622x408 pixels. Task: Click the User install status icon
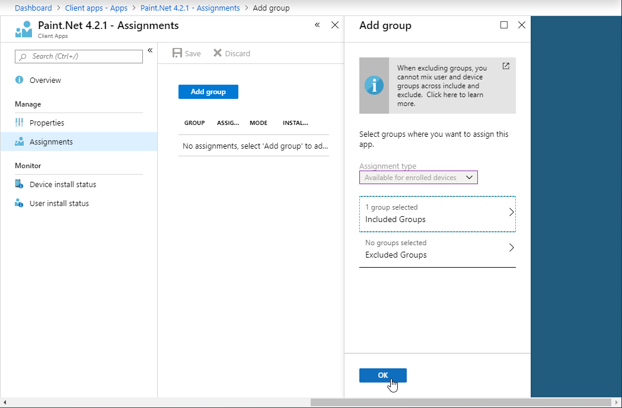pos(19,203)
